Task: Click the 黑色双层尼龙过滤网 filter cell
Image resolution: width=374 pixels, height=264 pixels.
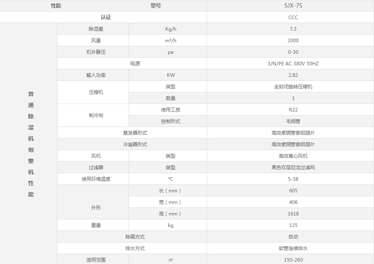Action: click(293, 167)
